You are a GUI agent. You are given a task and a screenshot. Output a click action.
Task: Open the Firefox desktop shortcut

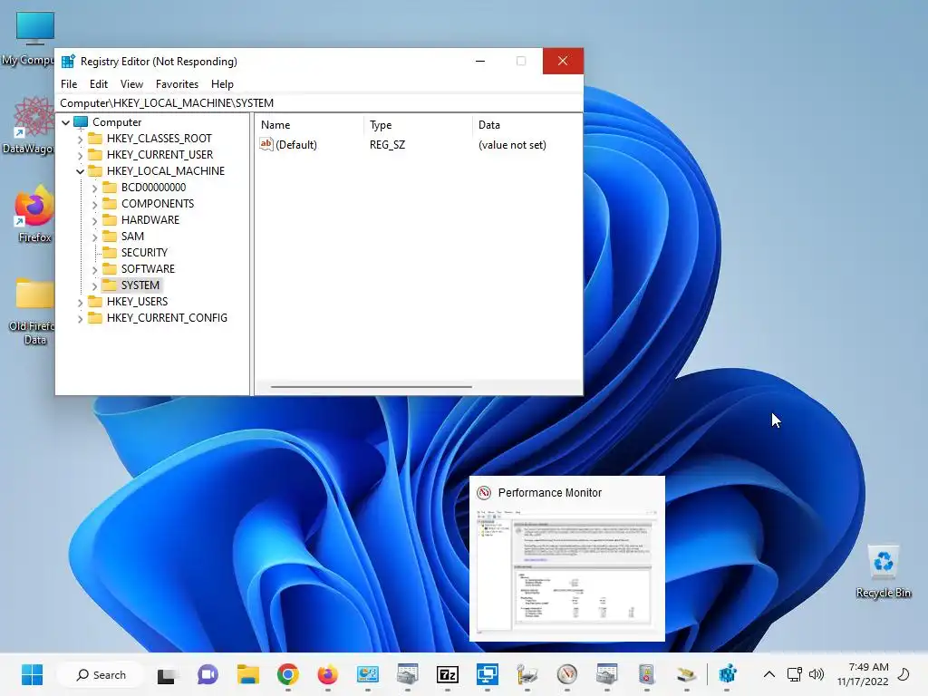pos(34,214)
